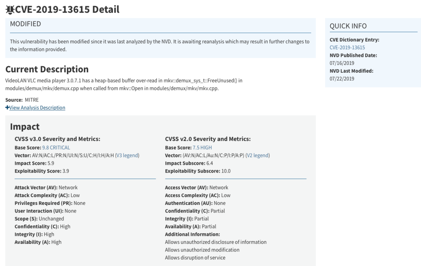Click the 9.8 CRITICAL base score link
421x266 pixels.
[x=56, y=148]
